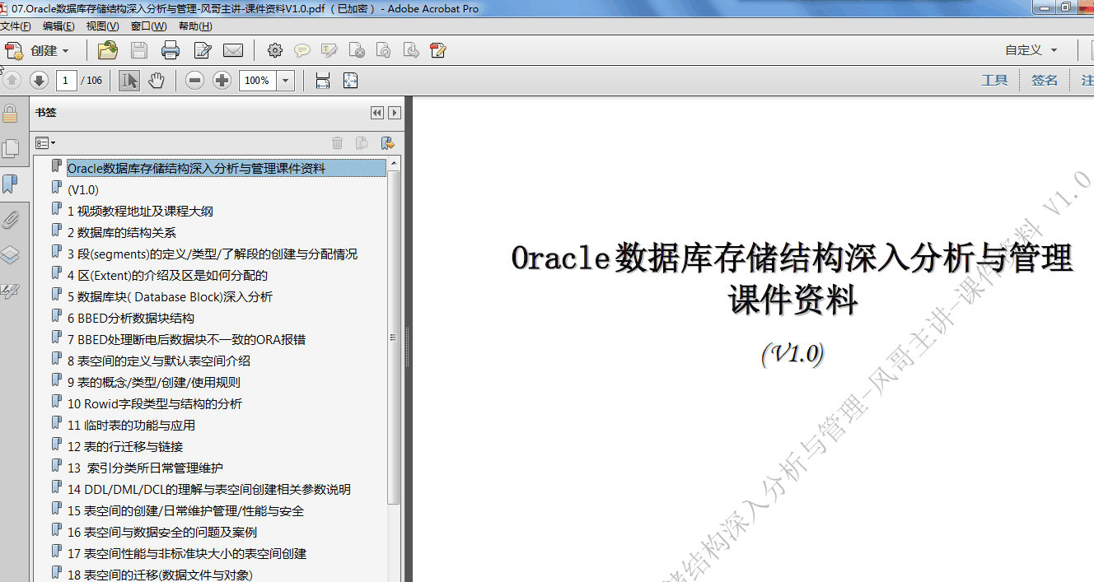
Task: Zoom out with minus button
Action: 194,80
